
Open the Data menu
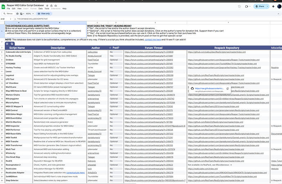pos(41,8)
